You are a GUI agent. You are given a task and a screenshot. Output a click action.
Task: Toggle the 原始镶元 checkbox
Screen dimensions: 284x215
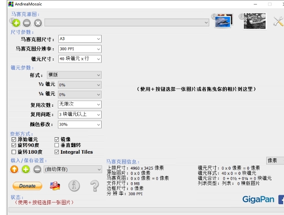pyautogui.click(x=14, y=139)
